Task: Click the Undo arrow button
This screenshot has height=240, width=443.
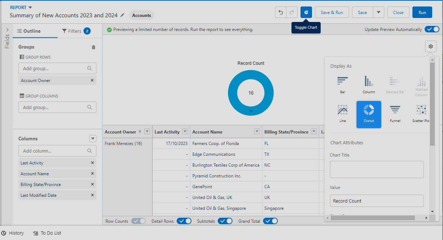Action: (281, 12)
